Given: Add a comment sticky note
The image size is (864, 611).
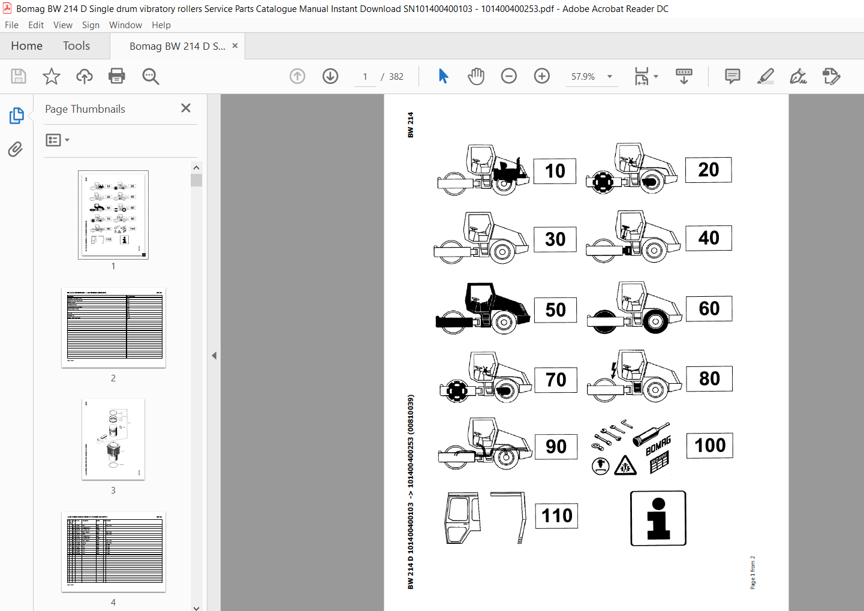Looking at the screenshot, I should click(733, 76).
